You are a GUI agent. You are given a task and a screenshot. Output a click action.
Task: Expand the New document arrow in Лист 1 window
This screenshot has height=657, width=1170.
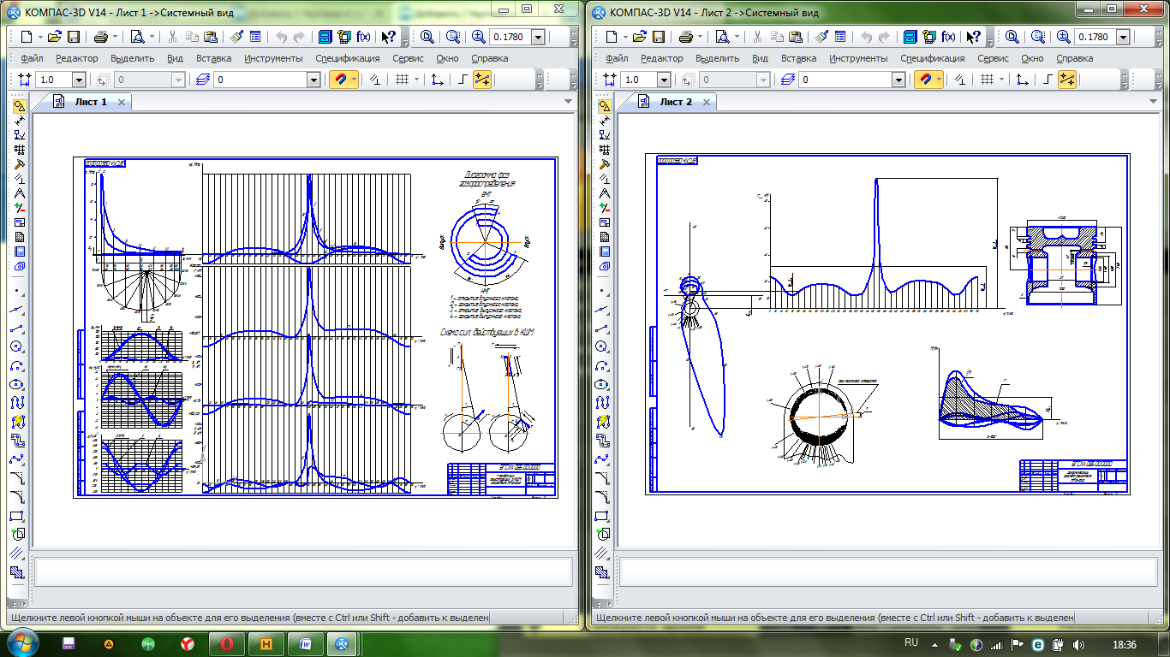tap(39, 37)
